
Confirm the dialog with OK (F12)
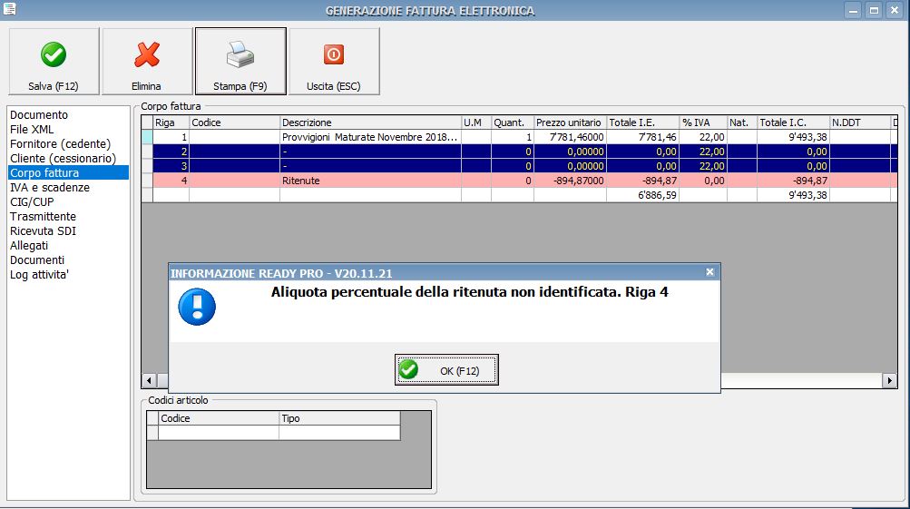(x=446, y=369)
